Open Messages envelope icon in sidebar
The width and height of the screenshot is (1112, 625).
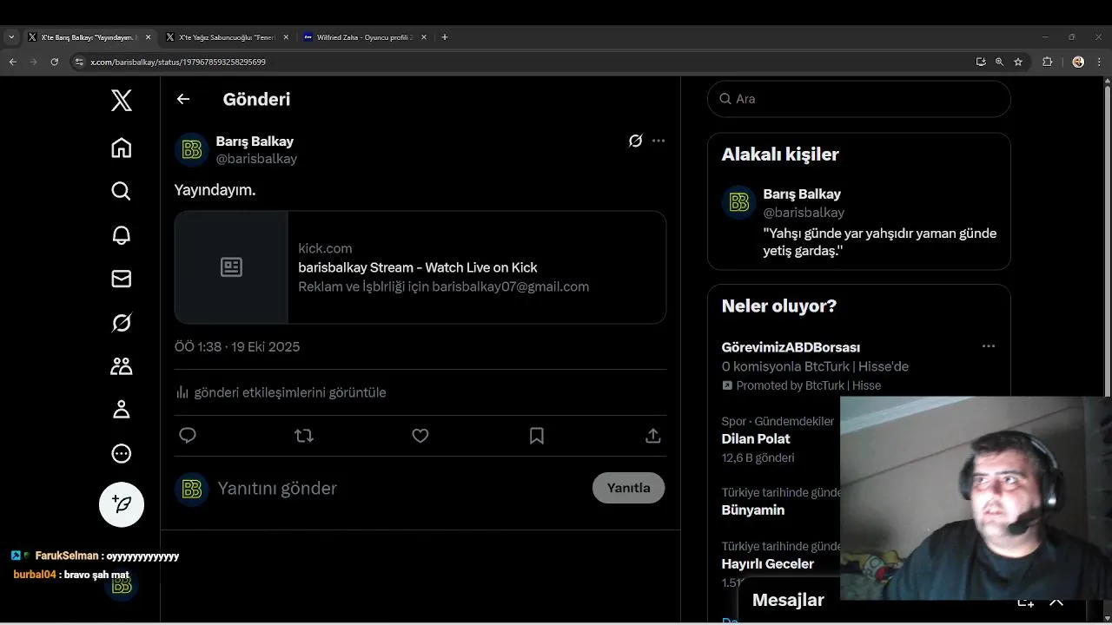tap(122, 279)
